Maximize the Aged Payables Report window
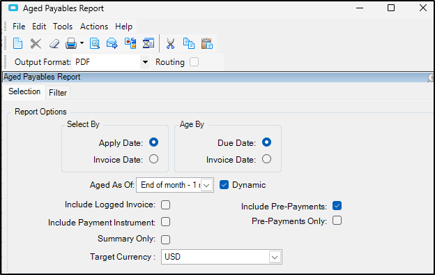 tap(391, 8)
